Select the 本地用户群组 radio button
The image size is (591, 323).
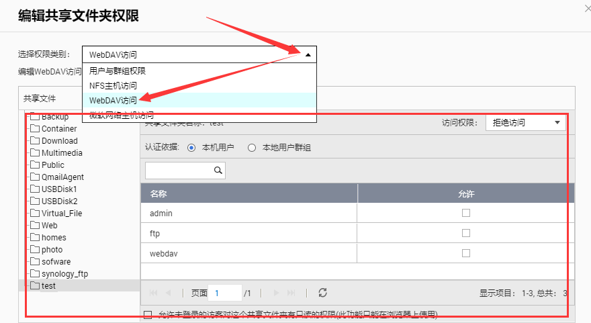pos(252,148)
